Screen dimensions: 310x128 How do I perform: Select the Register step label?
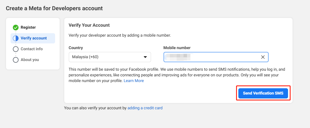28,28
